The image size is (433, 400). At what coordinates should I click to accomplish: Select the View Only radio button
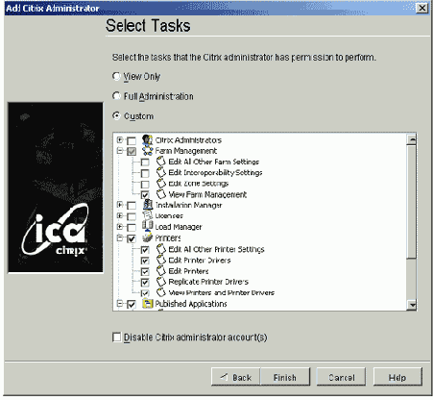(x=116, y=76)
